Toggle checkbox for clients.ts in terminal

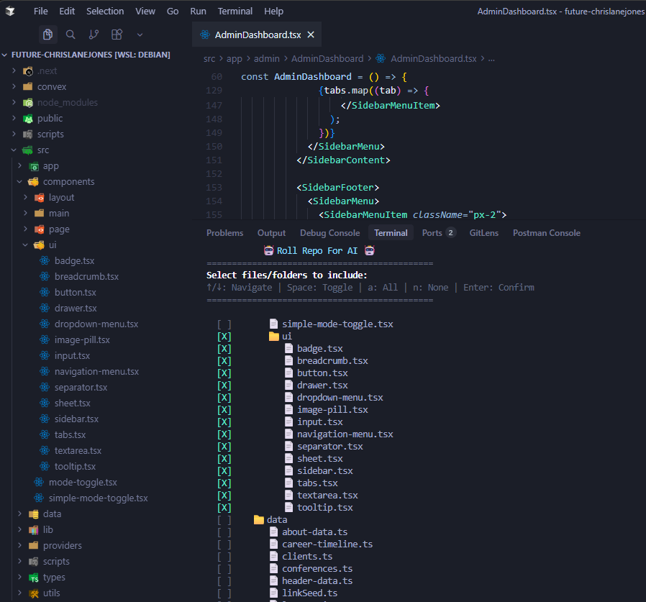coord(224,557)
